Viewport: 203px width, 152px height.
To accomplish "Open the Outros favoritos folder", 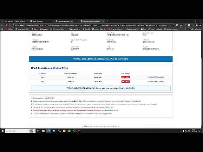I will click(195, 29).
